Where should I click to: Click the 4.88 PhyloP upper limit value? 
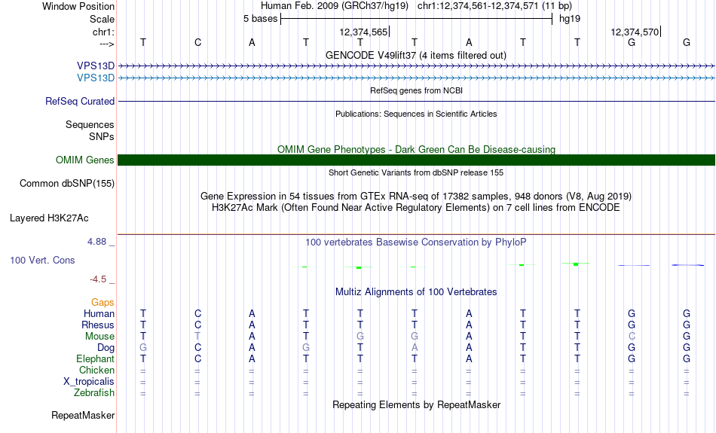tap(96, 242)
